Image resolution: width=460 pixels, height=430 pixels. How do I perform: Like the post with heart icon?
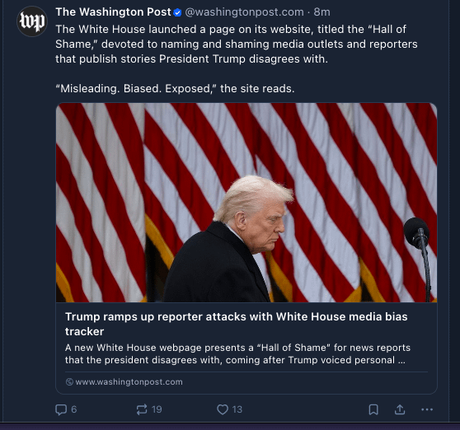[223, 409]
